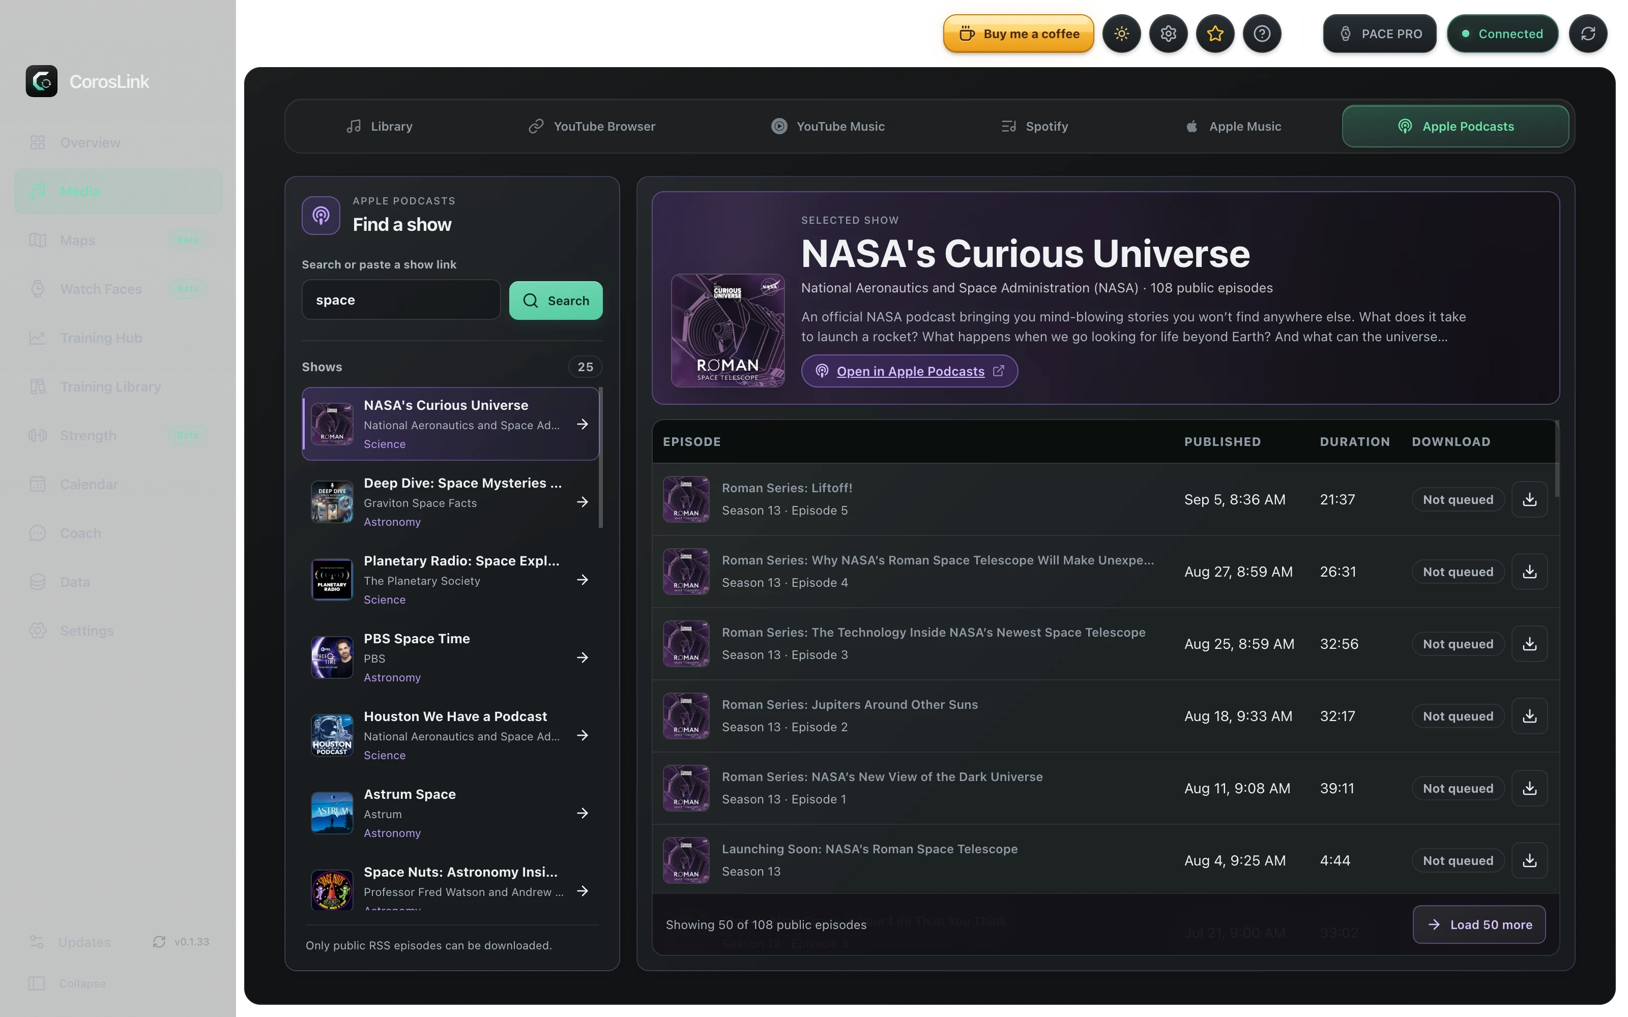This screenshot has height=1017, width=1628.
Task: Open Strength in the sidebar
Action: click(x=118, y=435)
